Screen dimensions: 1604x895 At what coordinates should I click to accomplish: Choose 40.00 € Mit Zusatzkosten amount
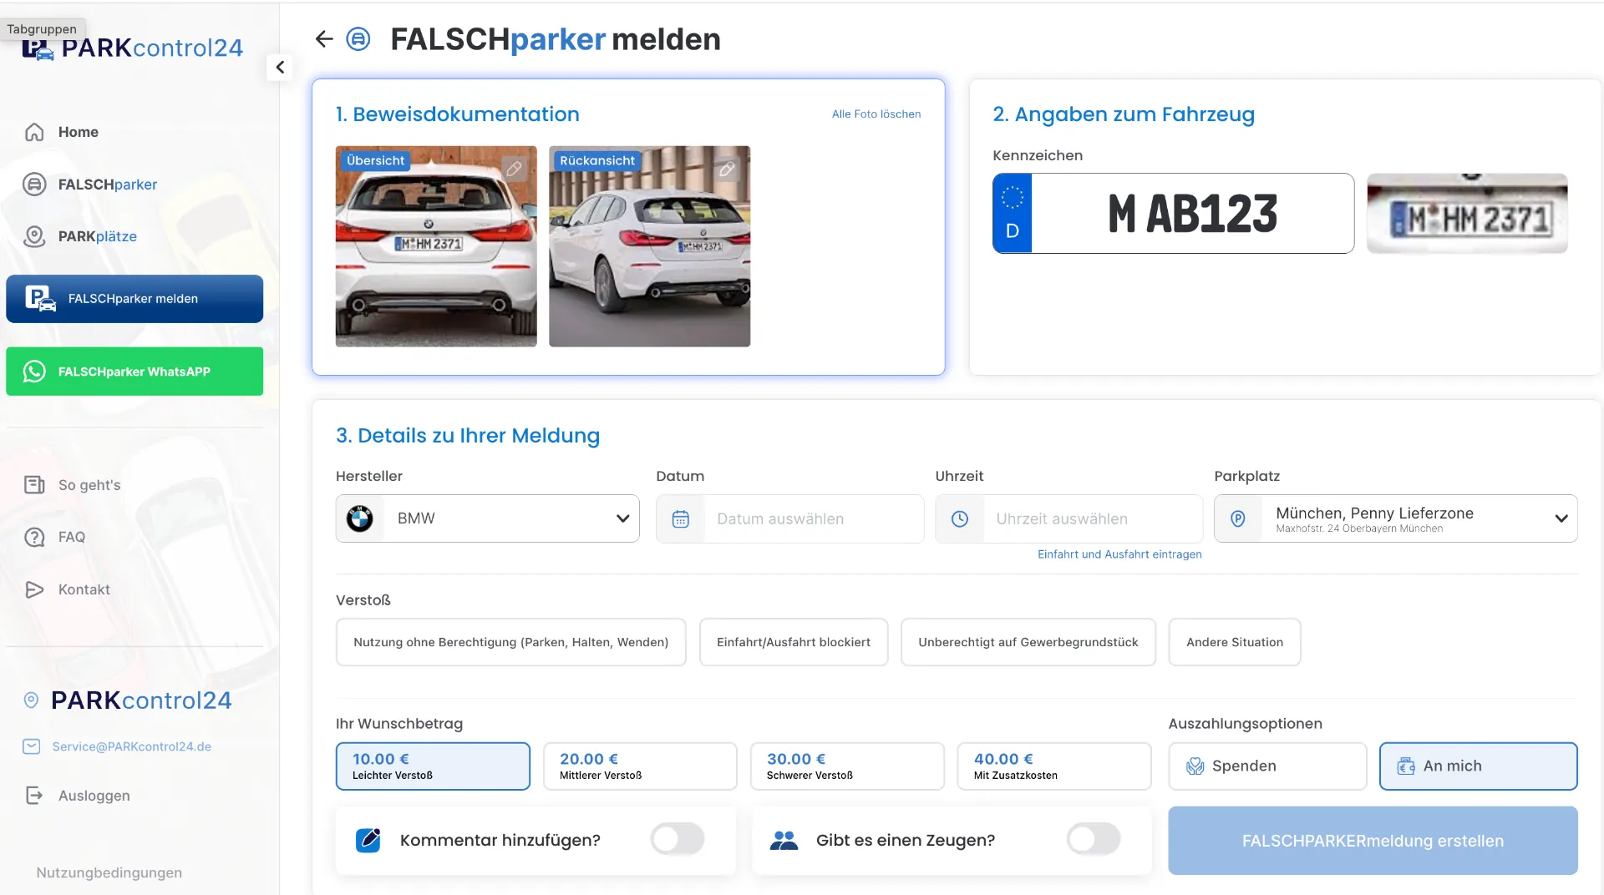click(x=1054, y=766)
